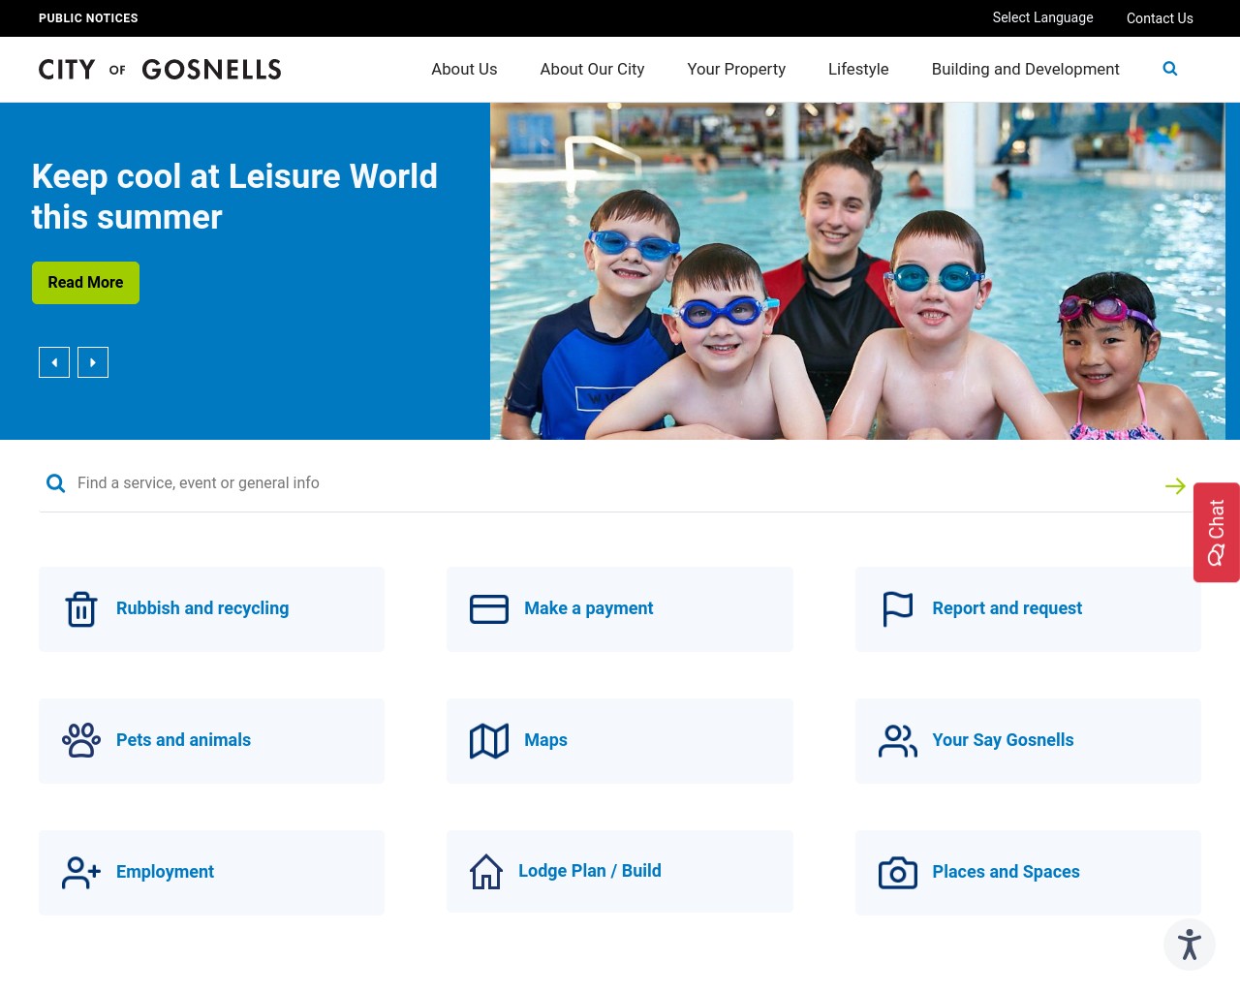The width and height of the screenshot is (1240, 992).
Task: Select the Lifestyle menu item
Action: pos(858,69)
